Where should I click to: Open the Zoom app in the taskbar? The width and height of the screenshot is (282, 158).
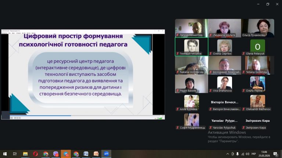click(106, 154)
